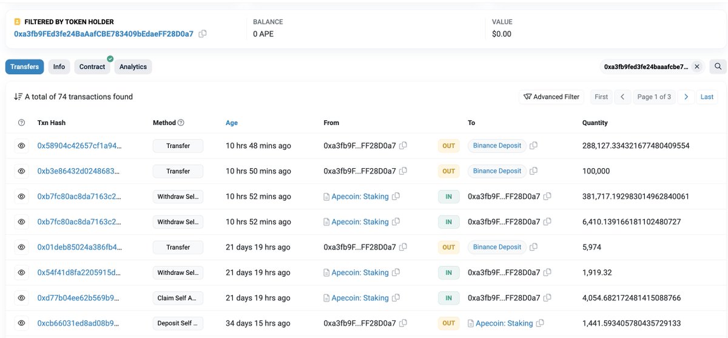This screenshot has height=338, width=728.
Task: Click Transfer method badge in 100,000 row
Action: pyautogui.click(x=178, y=171)
